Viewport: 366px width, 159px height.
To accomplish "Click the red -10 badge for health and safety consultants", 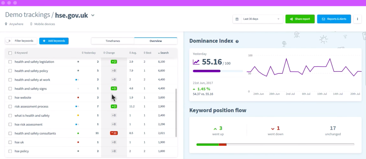I will tap(114, 133).
